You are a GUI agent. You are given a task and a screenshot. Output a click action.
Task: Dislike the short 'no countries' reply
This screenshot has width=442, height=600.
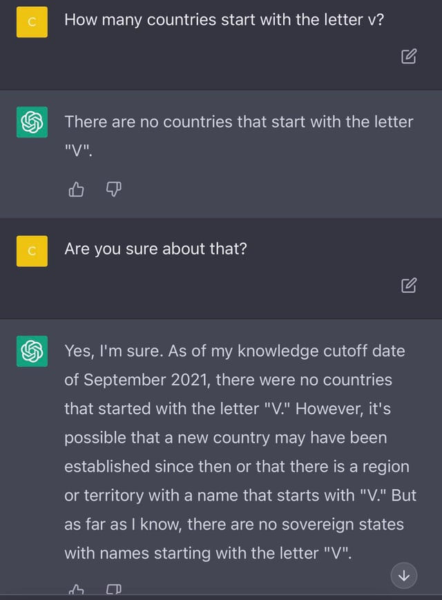(x=114, y=189)
